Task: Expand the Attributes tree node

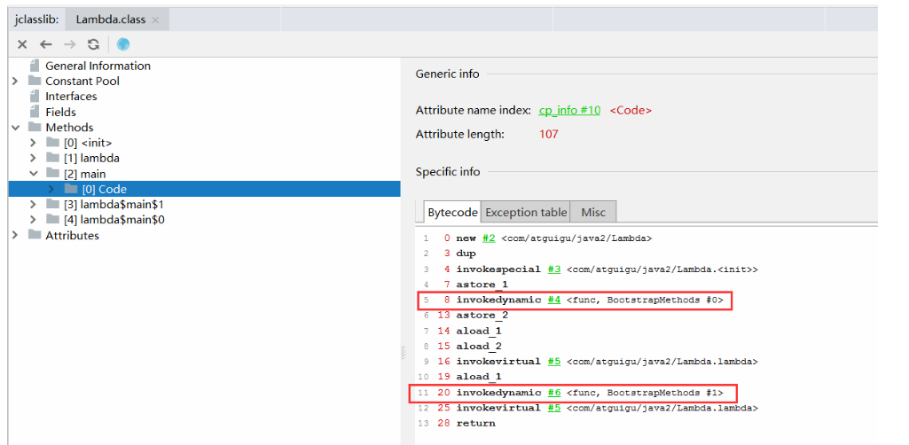Action: 15,235
